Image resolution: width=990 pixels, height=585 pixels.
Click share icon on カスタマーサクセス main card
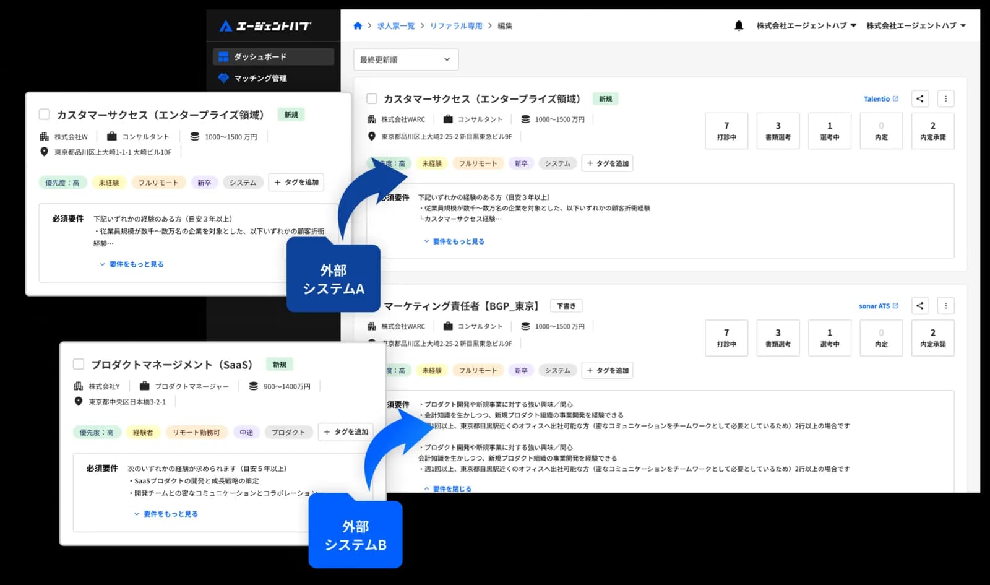[x=920, y=98]
